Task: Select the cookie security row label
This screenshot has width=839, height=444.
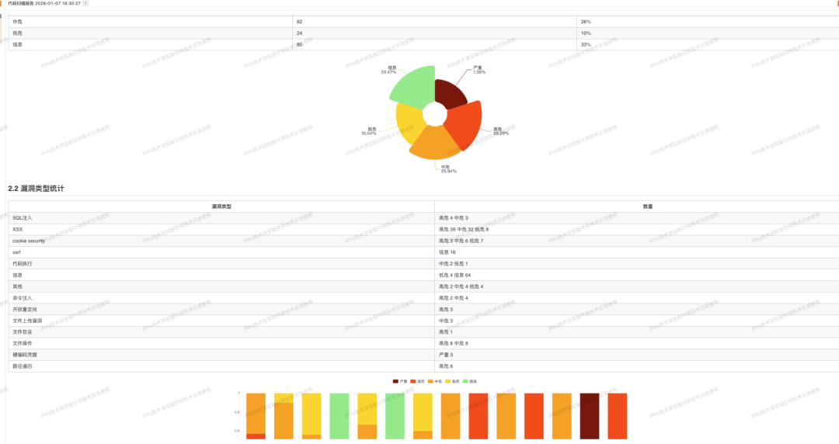Action: pos(29,241)
